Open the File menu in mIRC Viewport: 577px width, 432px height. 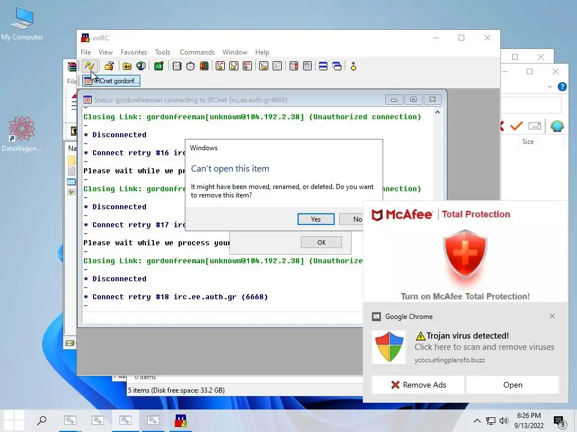(86, 52)
